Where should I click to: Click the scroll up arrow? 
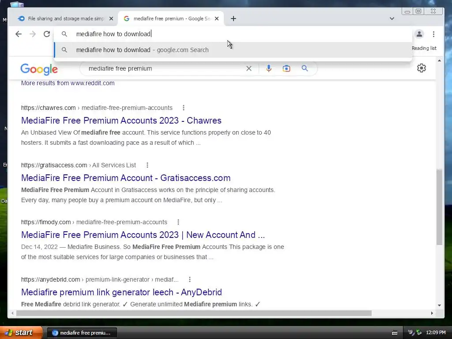click(x=439, y=60)
